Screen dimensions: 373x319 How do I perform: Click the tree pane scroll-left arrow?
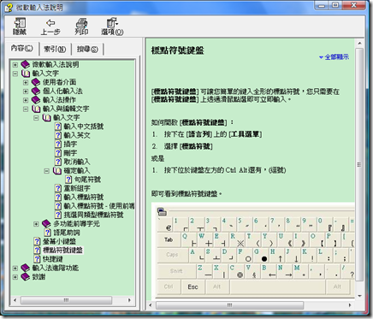(x=15, y=300)
